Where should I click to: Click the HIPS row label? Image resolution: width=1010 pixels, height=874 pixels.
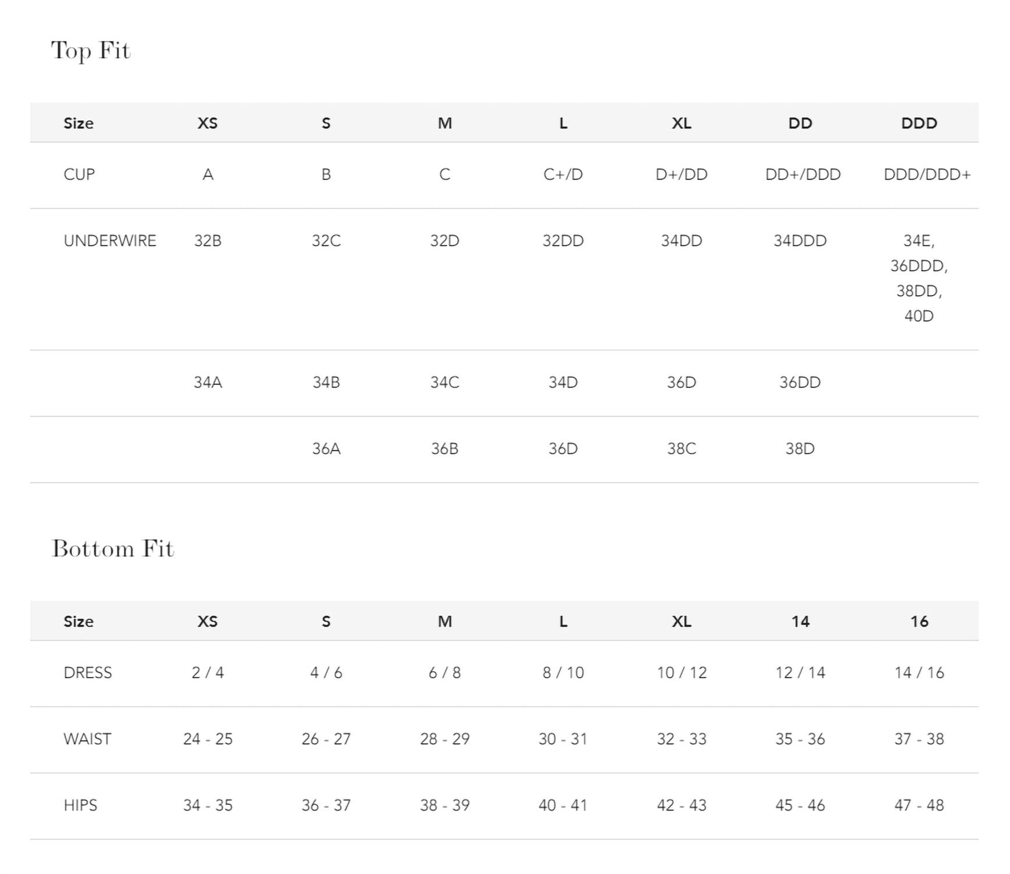tap(80, 806)
